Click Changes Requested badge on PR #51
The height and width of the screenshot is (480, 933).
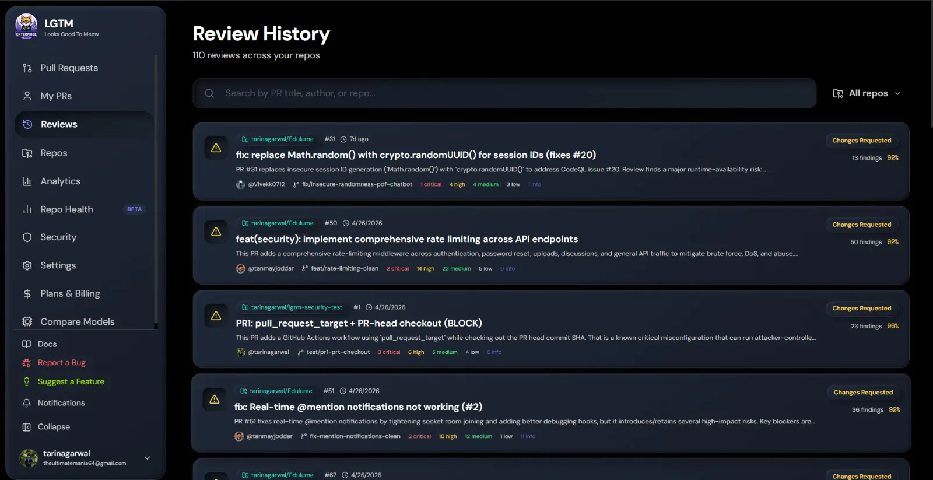pyautogui.click(x=863, y=393)
